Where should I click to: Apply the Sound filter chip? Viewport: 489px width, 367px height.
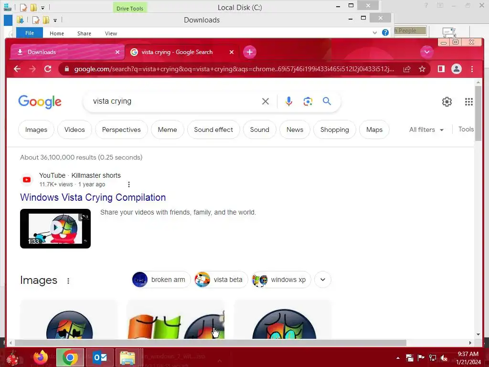[x=259, y=130]
